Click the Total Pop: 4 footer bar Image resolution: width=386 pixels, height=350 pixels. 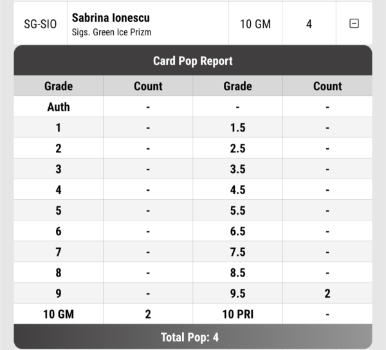(x=193, y=336)
